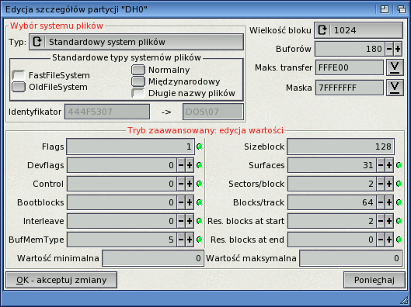Click green indicator next to Surfaces
The height and width of the screenshot is (307, 411).
click(399, 165)
